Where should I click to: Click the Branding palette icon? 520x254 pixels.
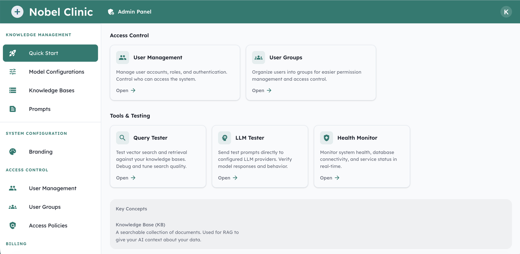[x=13, y=152]
